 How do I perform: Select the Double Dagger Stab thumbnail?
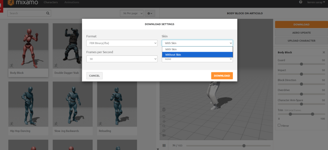tap(67, 46)
